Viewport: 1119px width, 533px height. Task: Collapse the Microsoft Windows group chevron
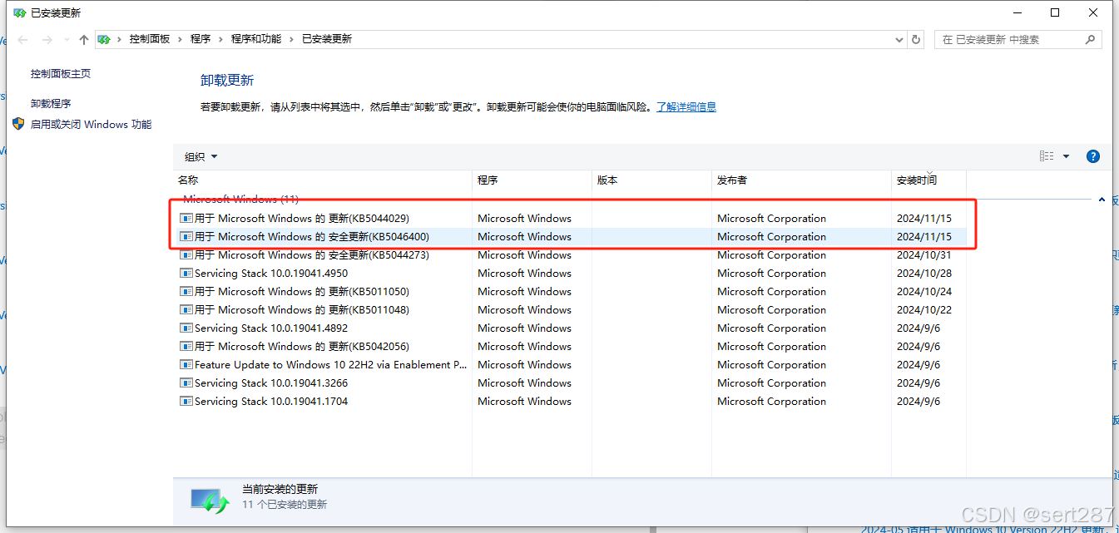click(1102, 200)
